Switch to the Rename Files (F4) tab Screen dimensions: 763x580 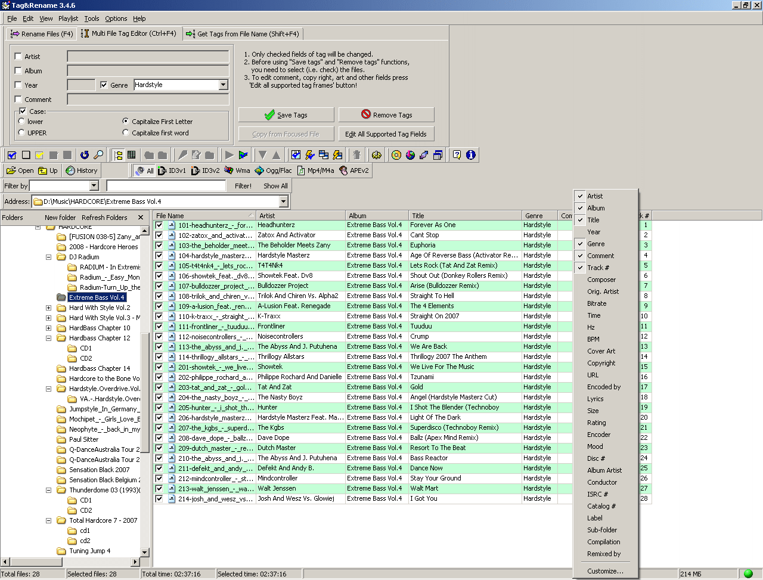[42, 34]
